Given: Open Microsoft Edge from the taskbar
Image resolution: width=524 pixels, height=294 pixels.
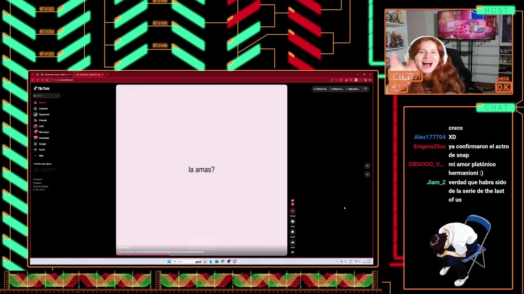Looking at the screenshot, I should point(211,261).
